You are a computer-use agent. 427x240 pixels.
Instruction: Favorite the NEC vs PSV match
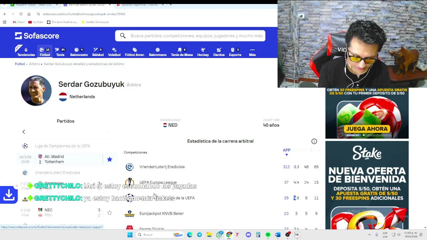pos(109,213)
